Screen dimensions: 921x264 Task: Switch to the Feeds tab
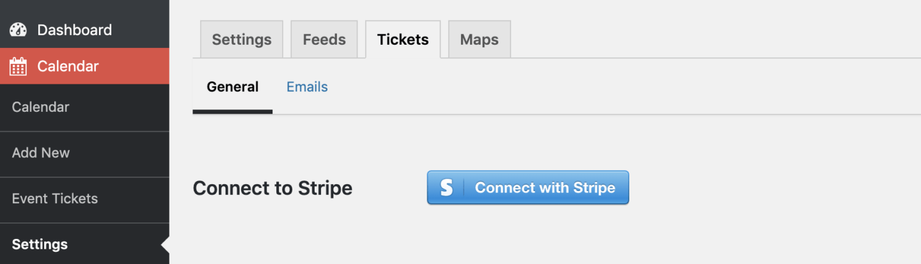(324, 40)
